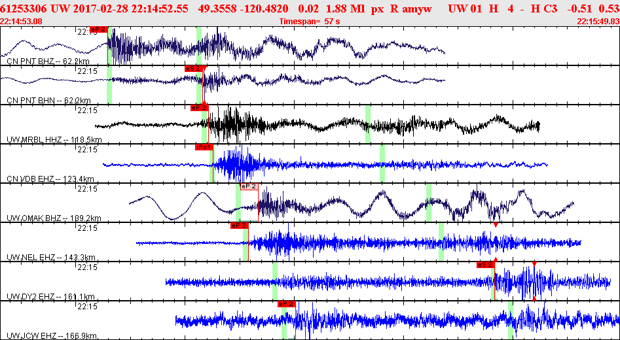Click the red triangle marker atop NEL EHZ trace

tap(496, 225)
